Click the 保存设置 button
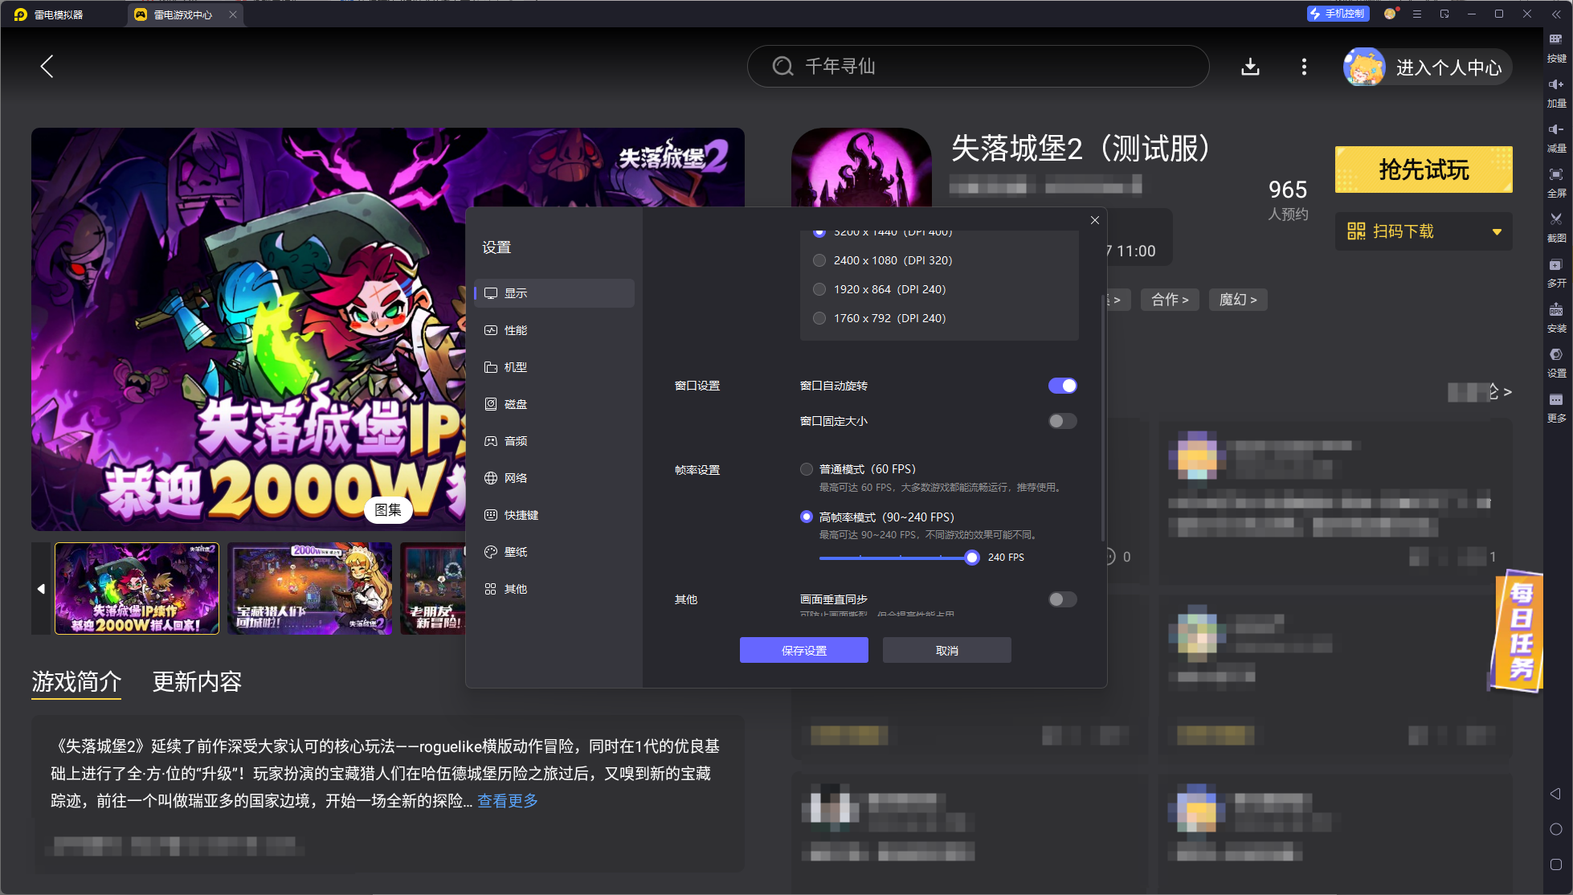 coord(803,650)
